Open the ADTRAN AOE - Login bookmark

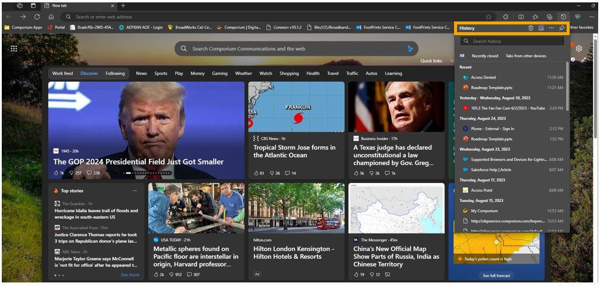141,27
